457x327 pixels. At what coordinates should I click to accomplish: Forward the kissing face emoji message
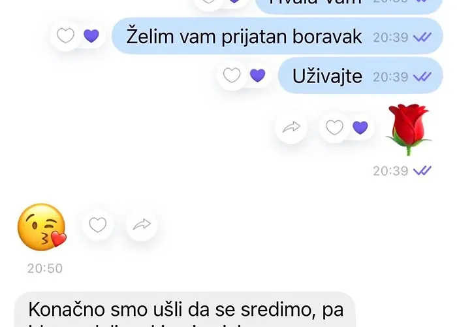(142, 225)
